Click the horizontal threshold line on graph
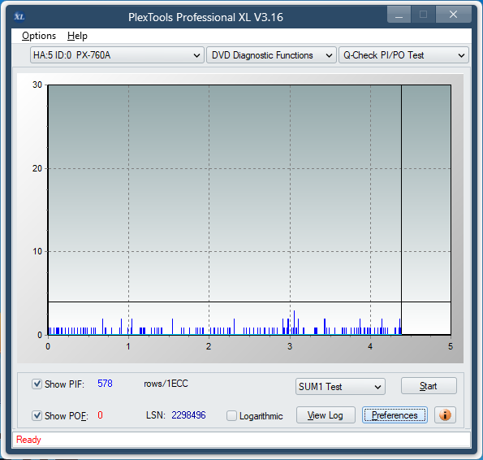Screen dimensions: 483x460 [249, 302]
